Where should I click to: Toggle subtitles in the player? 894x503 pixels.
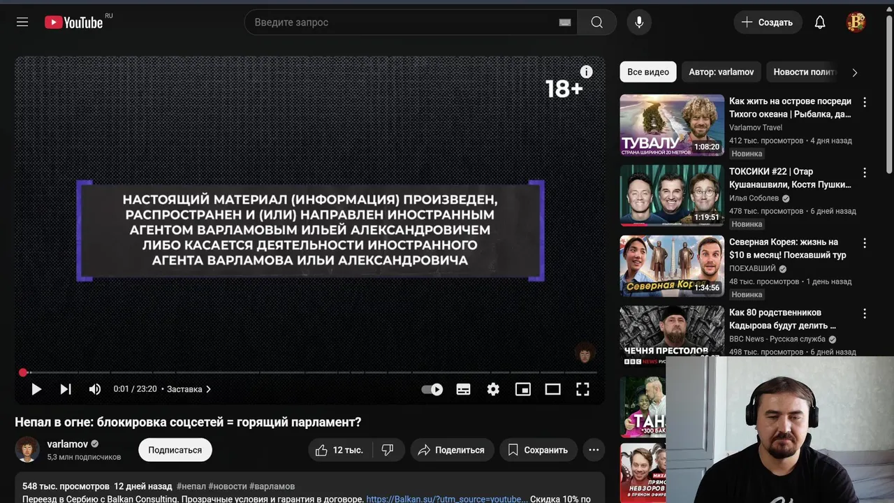(x=463, y=389)
